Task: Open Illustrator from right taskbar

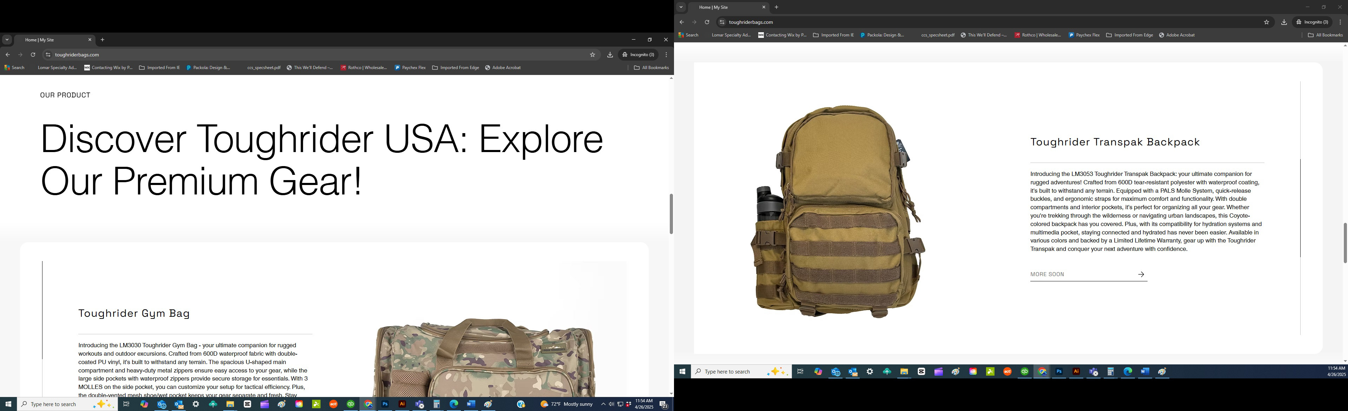Action: pyautogui.click(x=1076, y=372)
